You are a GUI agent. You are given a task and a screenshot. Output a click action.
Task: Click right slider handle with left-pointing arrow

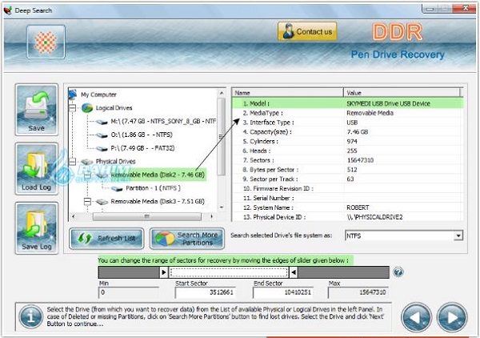(294, 272)
